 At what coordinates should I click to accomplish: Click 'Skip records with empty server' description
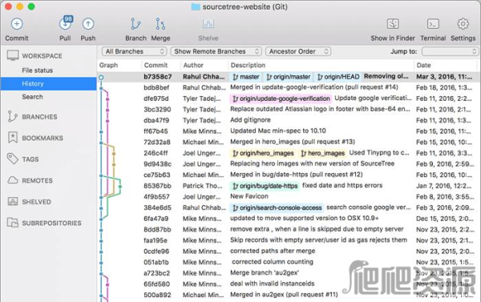coord(319,240)
